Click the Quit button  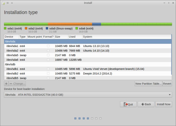pos(128,104)
